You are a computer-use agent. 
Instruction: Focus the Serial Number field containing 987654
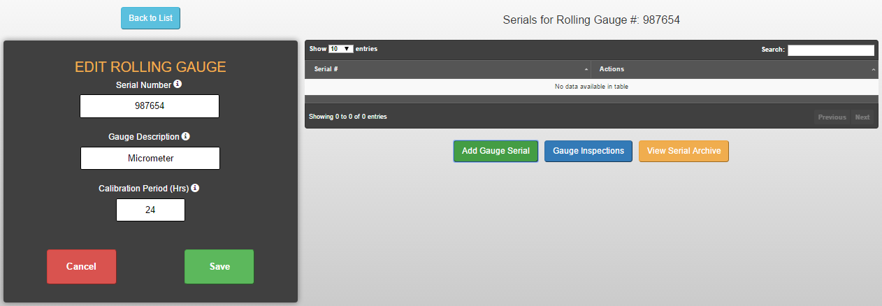point(150,106)
